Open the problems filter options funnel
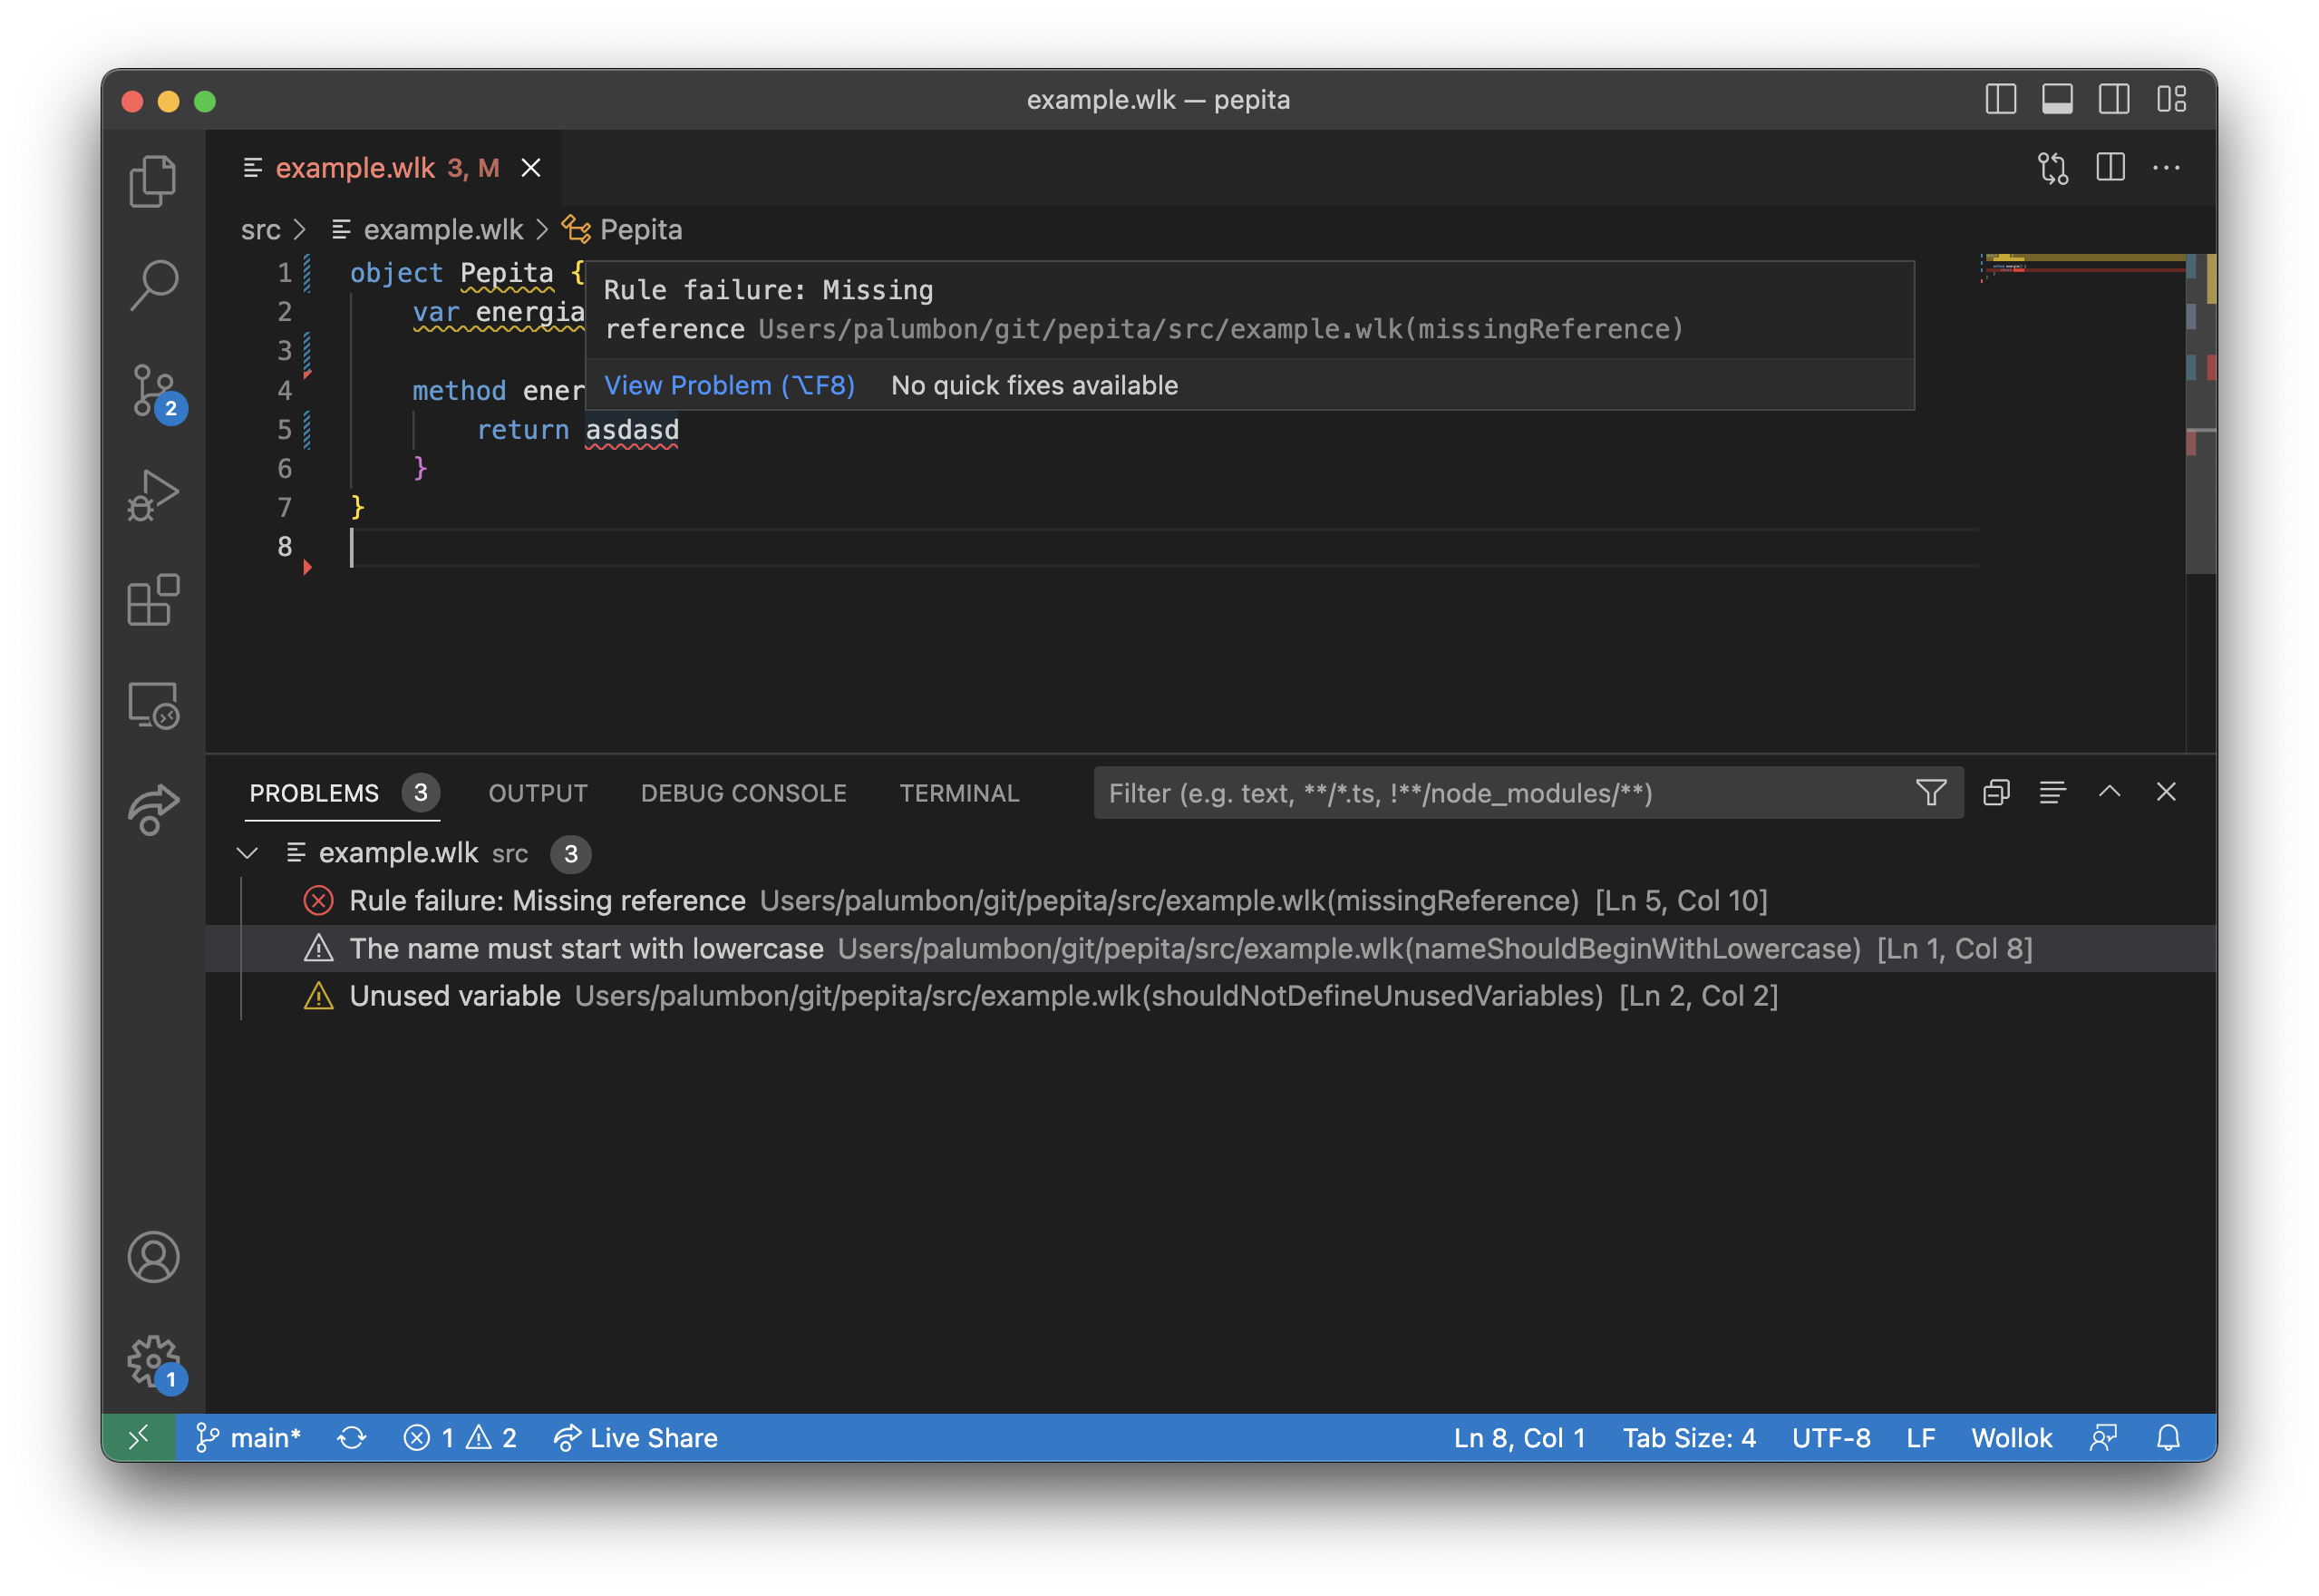Viewport: 2319px width, 1596px height. point(1930,793)
